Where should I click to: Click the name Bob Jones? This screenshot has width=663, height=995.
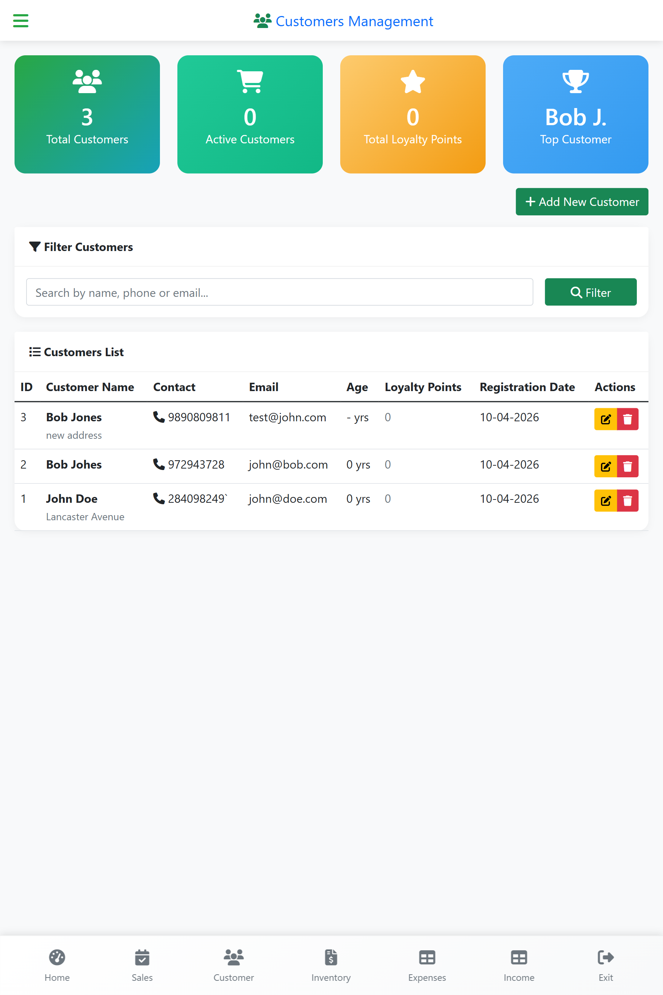click(74, 417)
